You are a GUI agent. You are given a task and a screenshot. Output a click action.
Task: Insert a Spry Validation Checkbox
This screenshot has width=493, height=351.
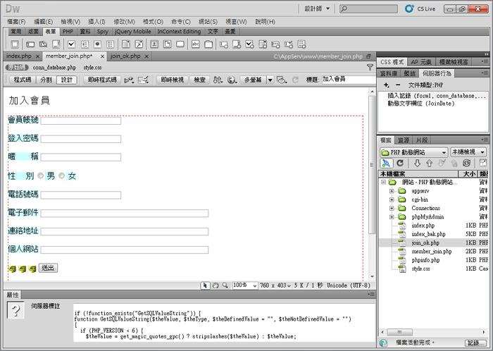pos(249,44)
